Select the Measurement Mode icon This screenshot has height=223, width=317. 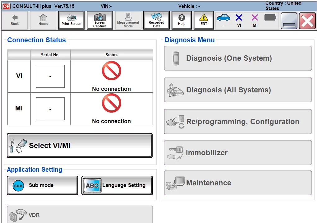coord(128,20)
